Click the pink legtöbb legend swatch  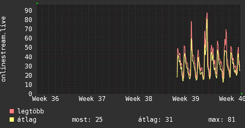coord(12,111)
